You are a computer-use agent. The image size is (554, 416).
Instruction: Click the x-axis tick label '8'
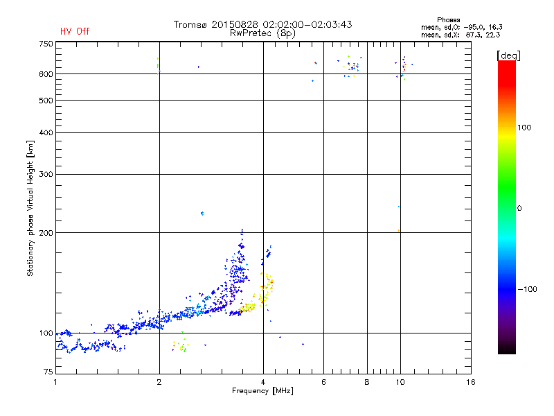367,382
